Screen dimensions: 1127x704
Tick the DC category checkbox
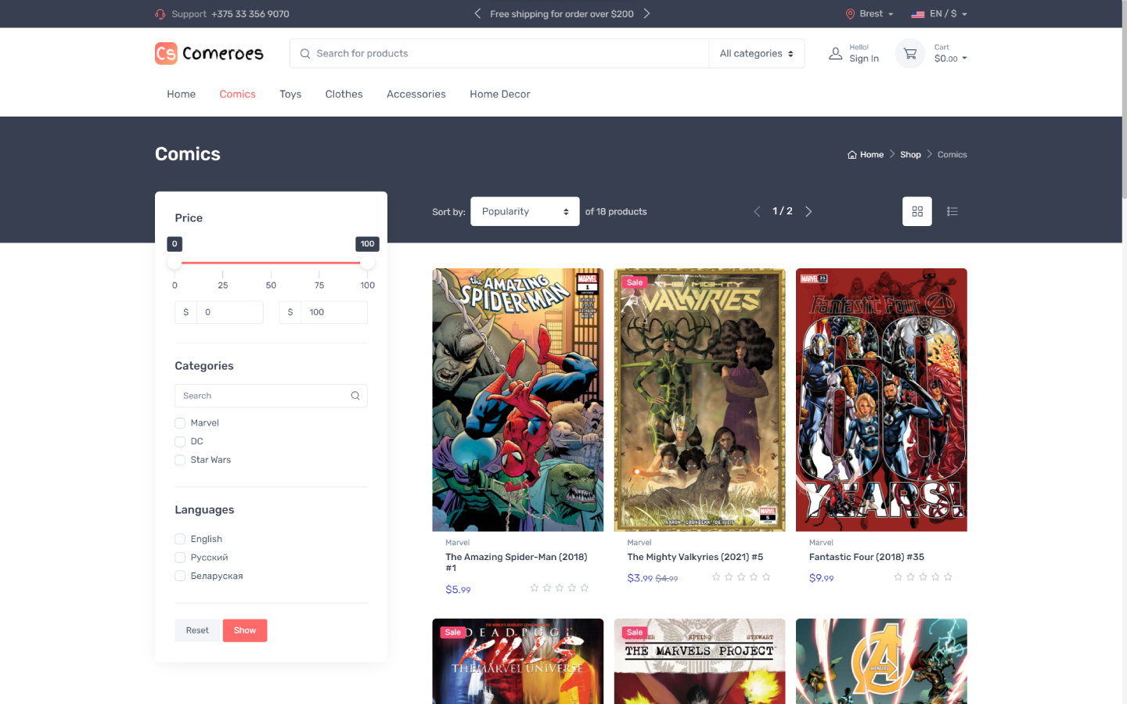pos(180,442)
